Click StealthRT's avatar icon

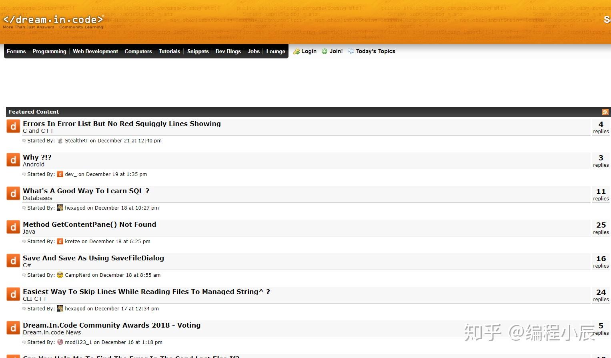[x=60, y=141]
